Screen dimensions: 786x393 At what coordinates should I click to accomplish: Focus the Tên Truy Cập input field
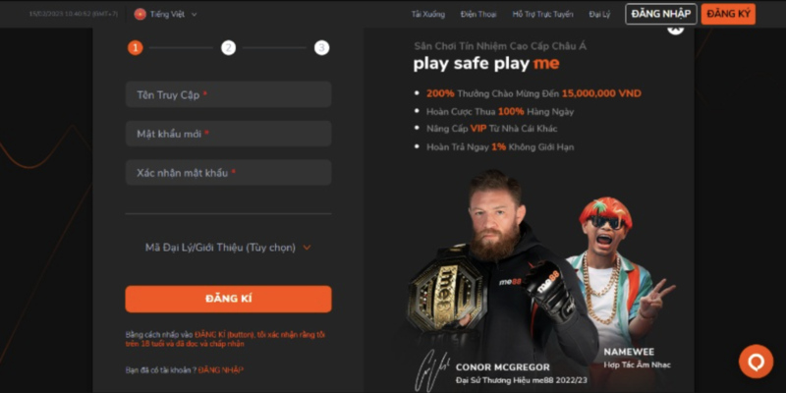click(x=228, y=94)
